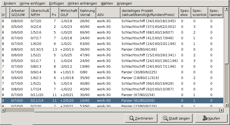The width and height of the screenshot is (230, 125).
Task: Select row Schlachtschiff (34/160/18/1045)
Action: (x=112, y=21)
